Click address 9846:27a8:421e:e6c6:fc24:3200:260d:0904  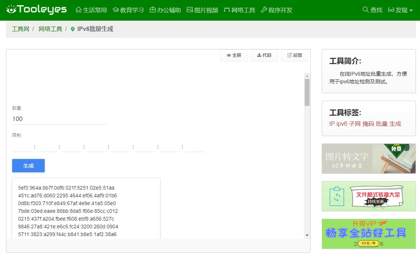point(68,226)
